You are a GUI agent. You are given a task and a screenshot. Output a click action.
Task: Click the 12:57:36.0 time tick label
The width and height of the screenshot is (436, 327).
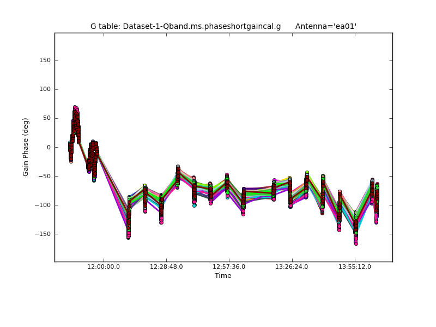(229, 267)
